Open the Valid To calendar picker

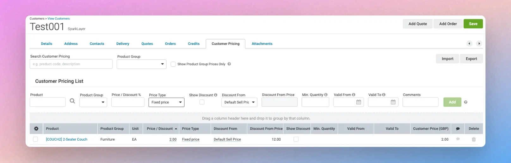pos(393,102)
